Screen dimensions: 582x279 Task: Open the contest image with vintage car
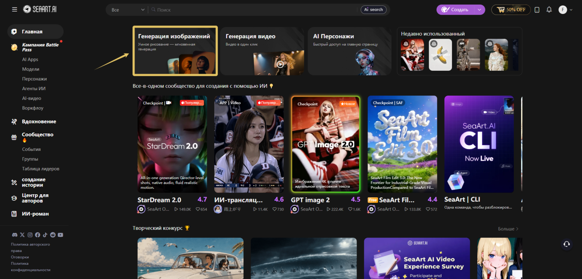191,258
